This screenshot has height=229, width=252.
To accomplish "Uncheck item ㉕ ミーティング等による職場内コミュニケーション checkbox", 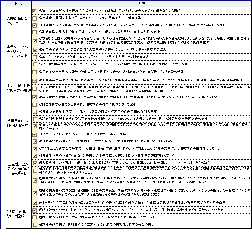I will tap(34, 203).
